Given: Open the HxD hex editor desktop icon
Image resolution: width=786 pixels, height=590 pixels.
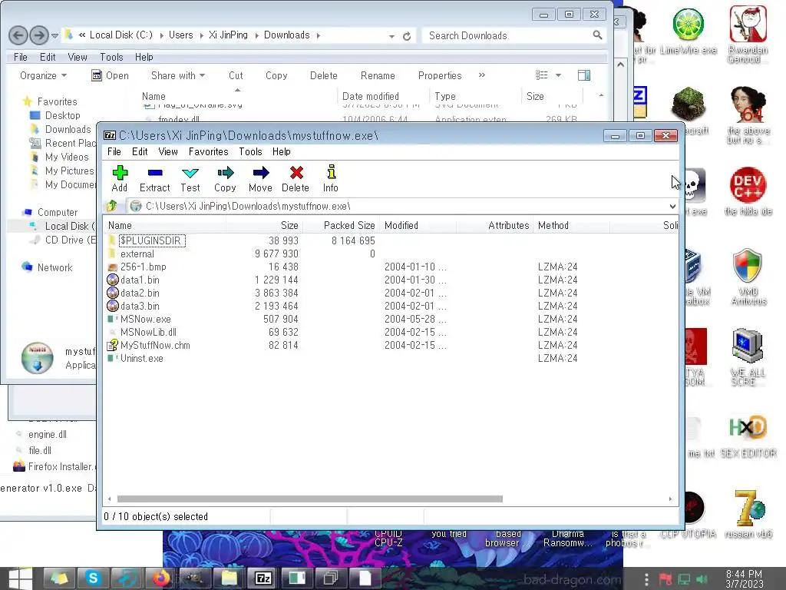Looking at the screenshot, I should 748,436.
